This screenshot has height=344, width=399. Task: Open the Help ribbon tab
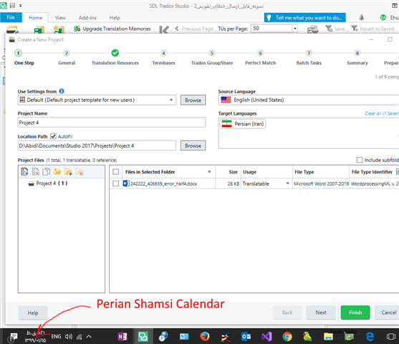[x=115, y=18]
